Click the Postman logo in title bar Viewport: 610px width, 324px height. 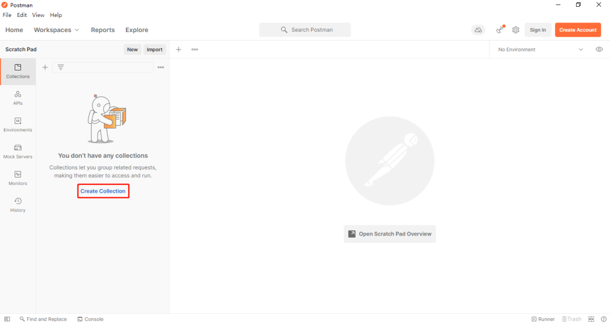click(x=5, y=5)
